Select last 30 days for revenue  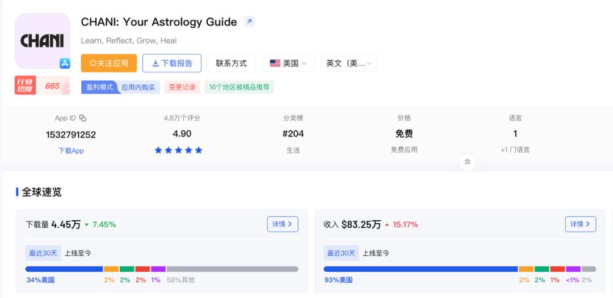click(x=341, y=253)
